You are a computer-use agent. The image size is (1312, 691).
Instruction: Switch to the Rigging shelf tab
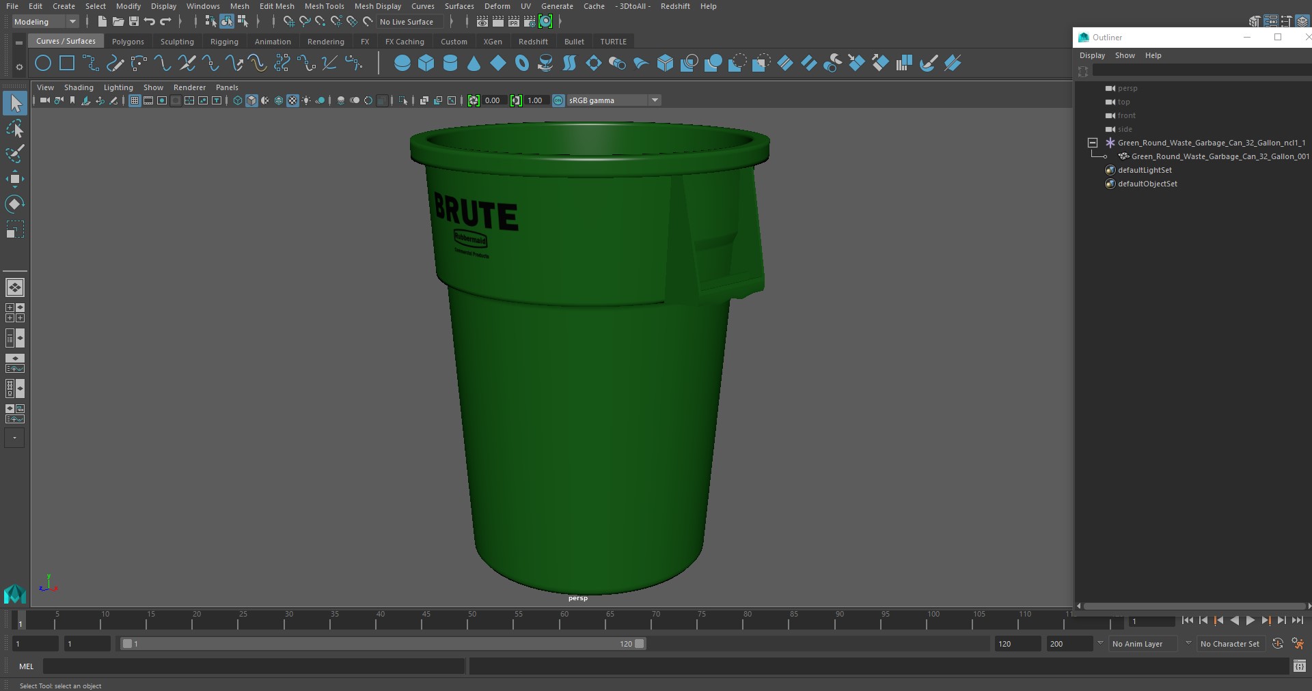click(x=224, y=42)
